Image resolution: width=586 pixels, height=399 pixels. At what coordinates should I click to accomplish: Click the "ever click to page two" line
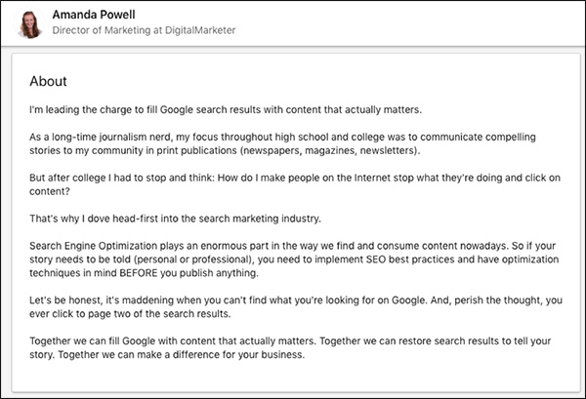(x=130, y=314)
